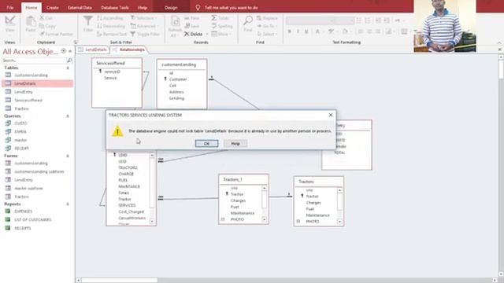Collapse the Tables group

coord(68,68)
